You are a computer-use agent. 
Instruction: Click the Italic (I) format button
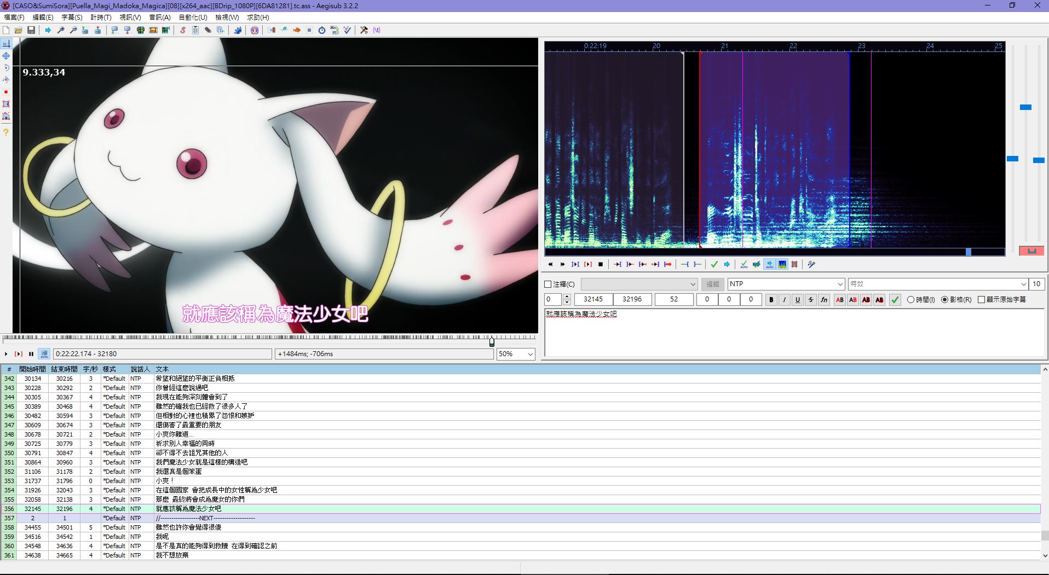tap(785, 300)
